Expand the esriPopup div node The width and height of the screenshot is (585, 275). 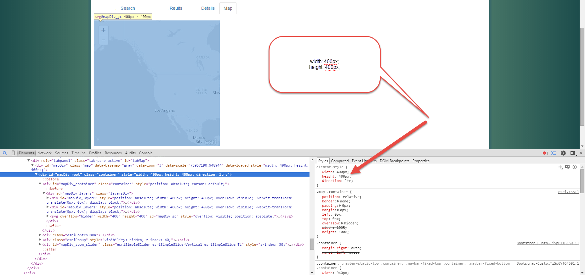coord(40,240)
